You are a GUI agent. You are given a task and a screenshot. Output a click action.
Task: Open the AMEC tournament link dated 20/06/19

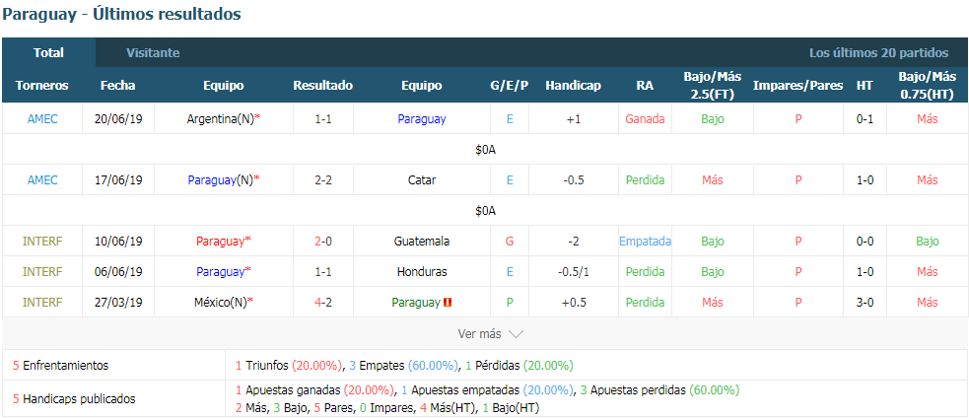tap(42, 119)
